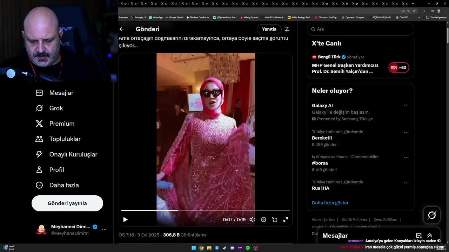Open Chrome extensions puzzle icon

click(423, 11)
